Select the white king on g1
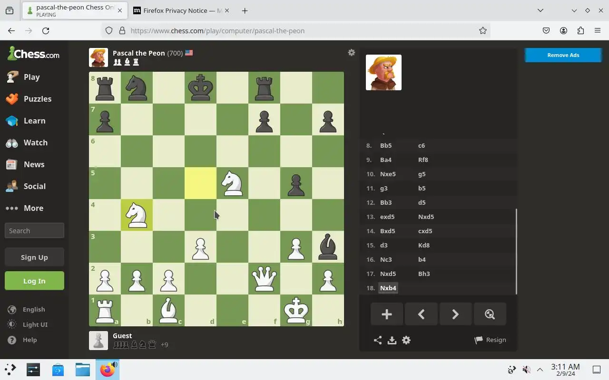 click(x=296, y=310)
